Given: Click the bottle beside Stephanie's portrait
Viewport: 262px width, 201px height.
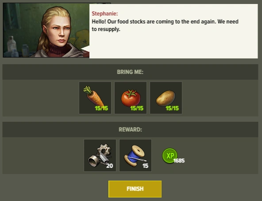Looking at the screenshot, I should pyautogui.click(x=12, y=44).
